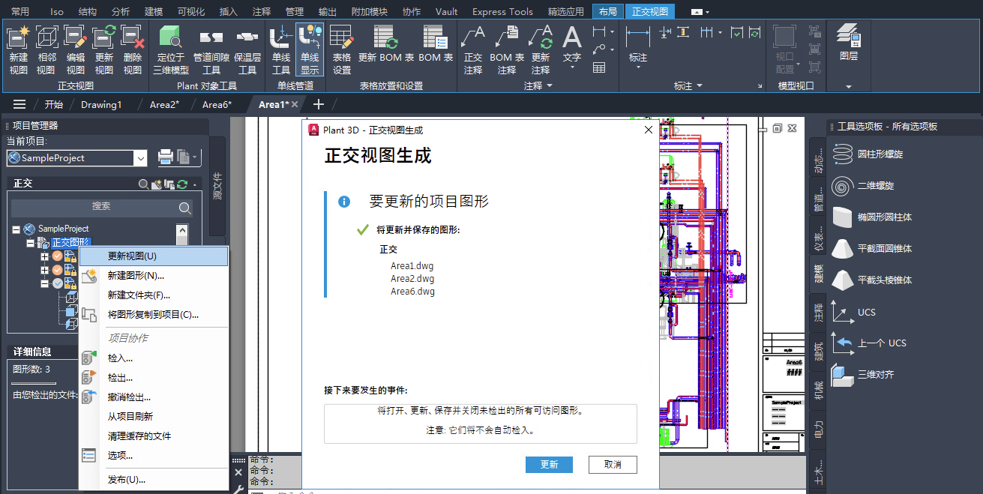983x494 pixels.
Task: Choose 清理缓存的文件 from context menu
Action: coord(154,436)
